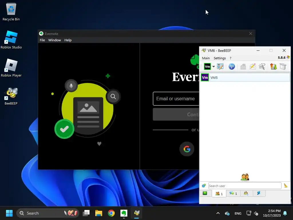Click the envelope with pencil compose icon
This screenshot has width=293, height=220.
tap(252, 66)
